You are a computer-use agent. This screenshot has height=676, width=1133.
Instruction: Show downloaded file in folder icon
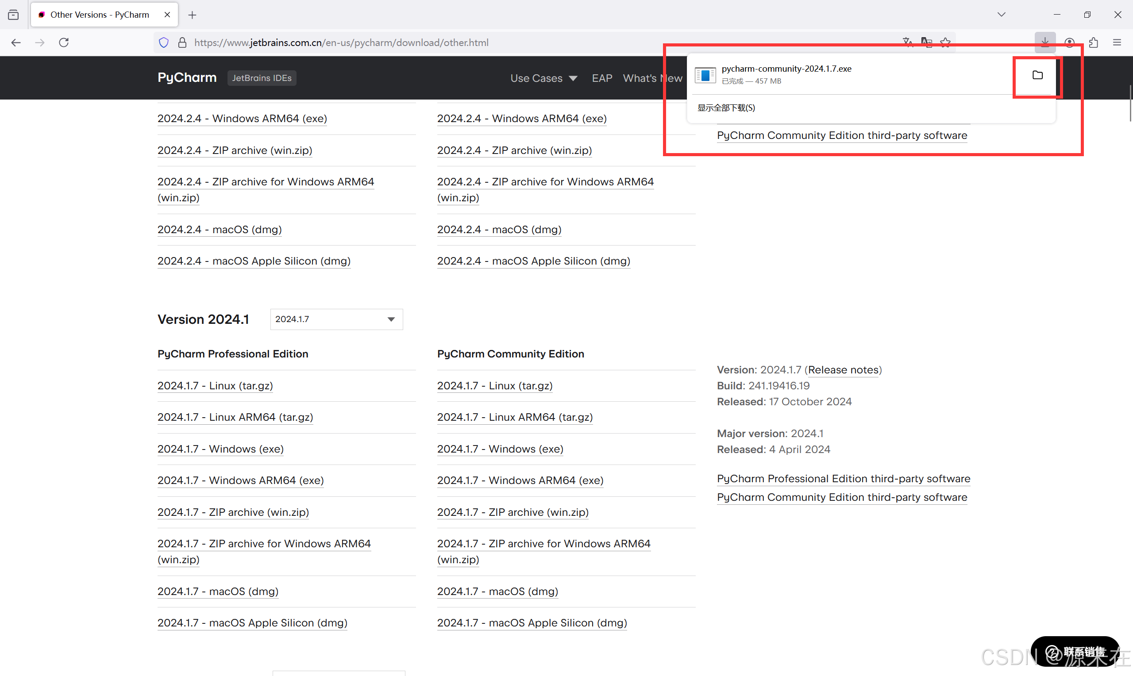click(x=1037, y=75)
